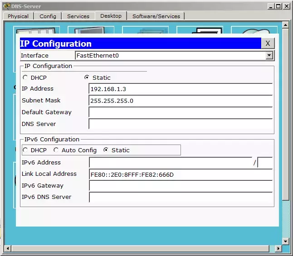293x256 pixels.
Task: Click the horizontal scrollbar right arrow
Action: 278,248
